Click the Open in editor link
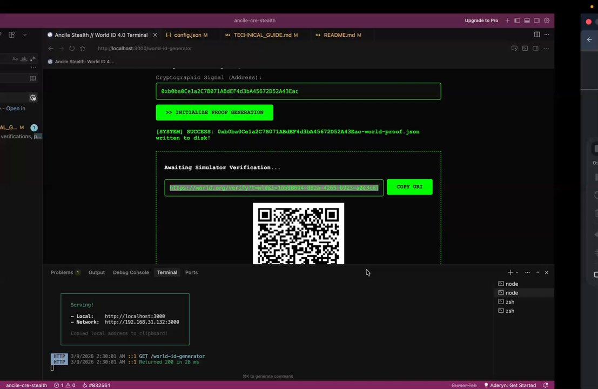This screenshot has height=389, width=598. pyautogui.click(x=16, y=108)
